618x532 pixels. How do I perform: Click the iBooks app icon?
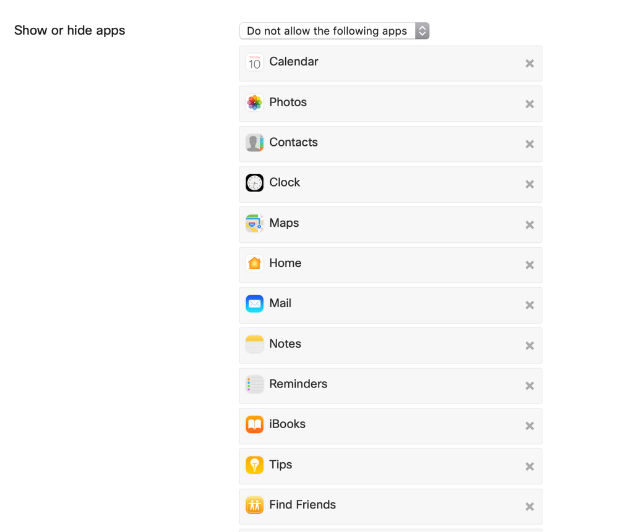(254, 424)
